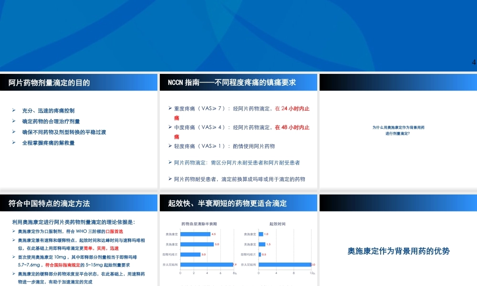Click the bullet arrow before 确定药物的合理治疗剂量
The height and width of the screenshot is (286, 477).
pos(13,121)
